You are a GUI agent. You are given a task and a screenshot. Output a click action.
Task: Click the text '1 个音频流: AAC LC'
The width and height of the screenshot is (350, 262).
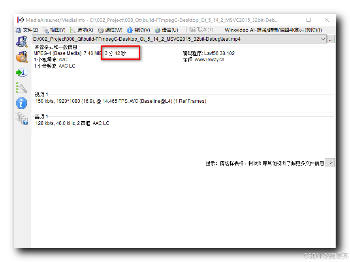point(55,66)
